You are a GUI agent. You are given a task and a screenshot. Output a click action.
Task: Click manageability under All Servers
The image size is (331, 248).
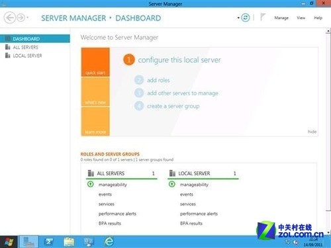(113, 185)
